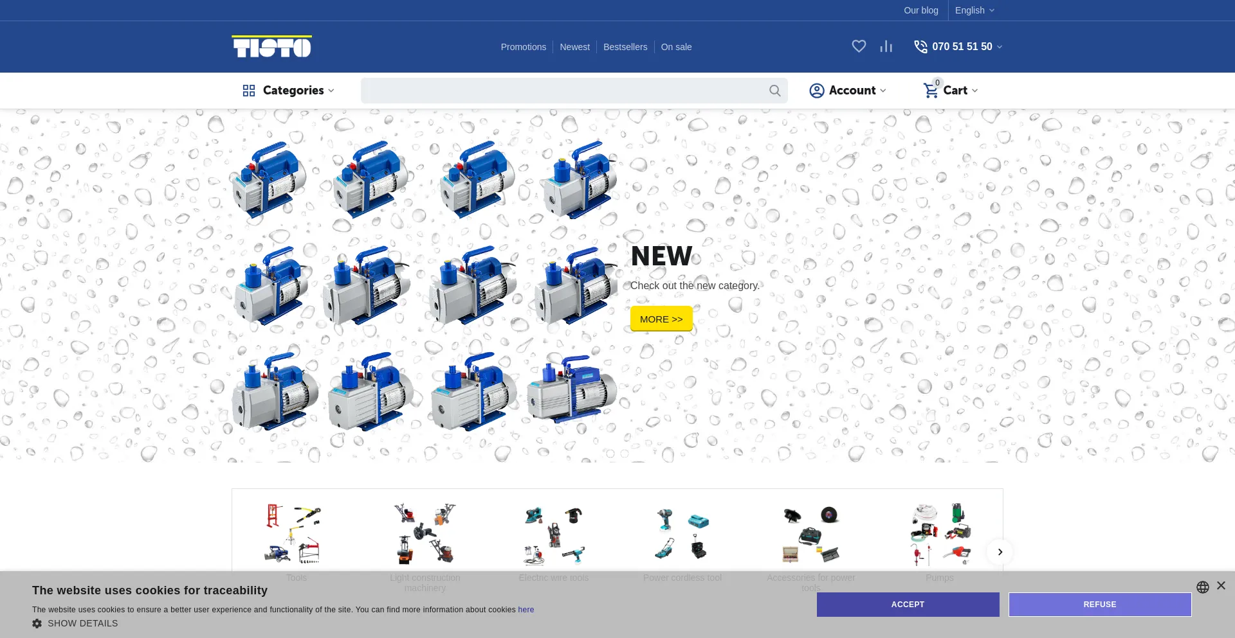Expand Show Details cookie settings
The height and width of the screenshot is (638, 1235).
pyautogui.click(x=75, y=623)
